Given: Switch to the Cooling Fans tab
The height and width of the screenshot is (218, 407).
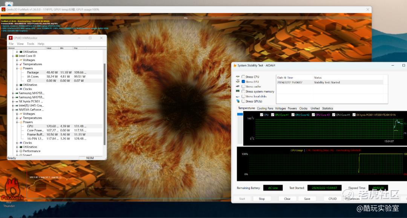Looking at the screenshot, I should (x=265, y=108).
